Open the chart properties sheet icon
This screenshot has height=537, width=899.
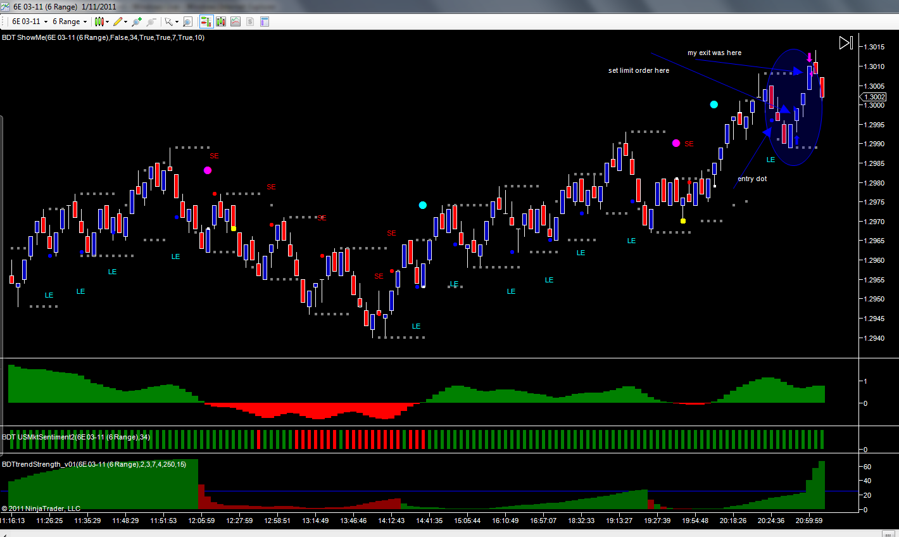pyautogui.click(x=265, y=22)
